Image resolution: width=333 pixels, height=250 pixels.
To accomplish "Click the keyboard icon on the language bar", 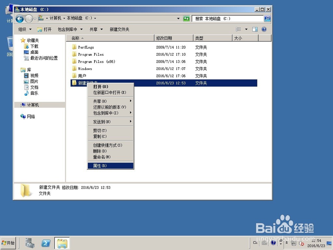I will pyautogui.click(x=264, y=243).
